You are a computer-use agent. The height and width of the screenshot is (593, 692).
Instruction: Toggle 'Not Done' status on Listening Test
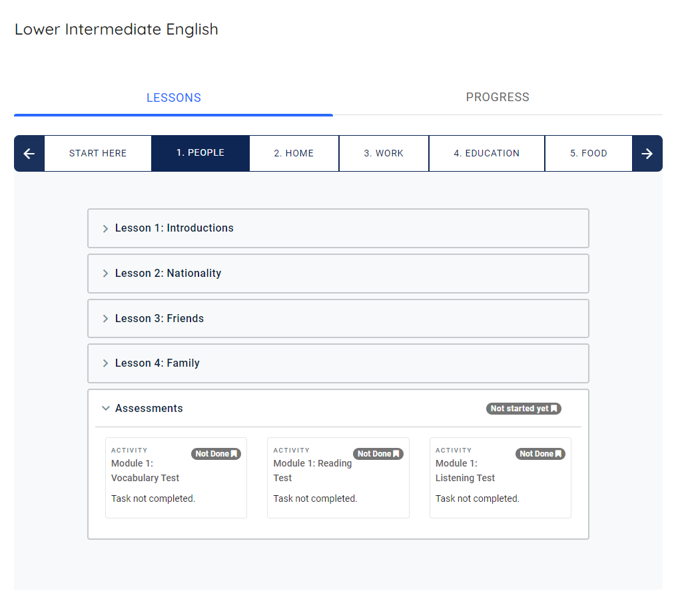[539, 453]
